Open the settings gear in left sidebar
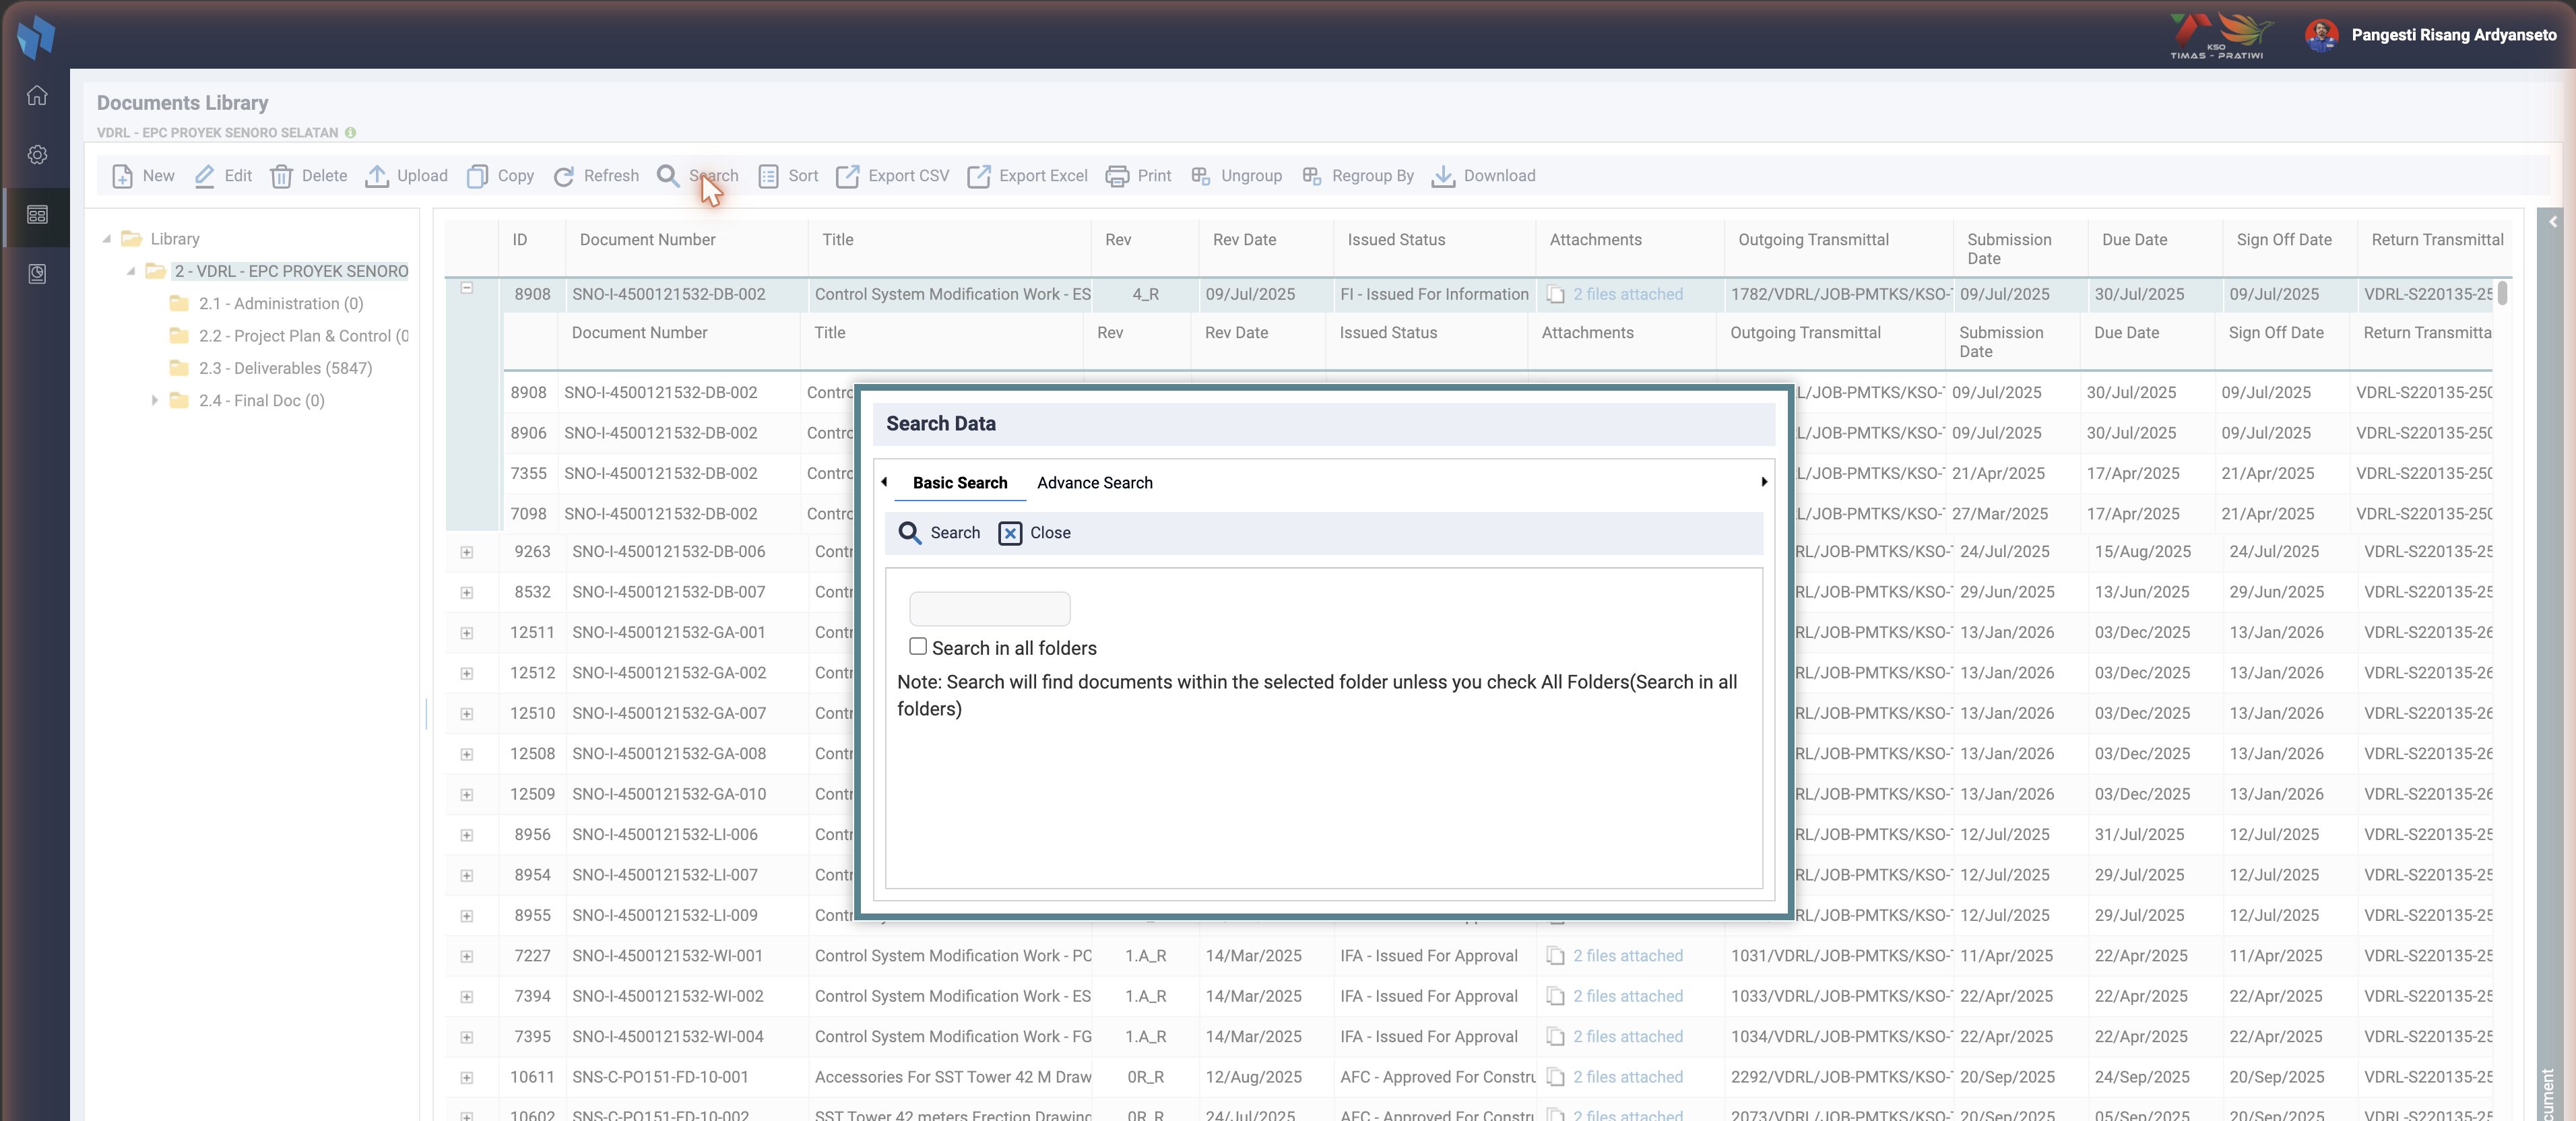Image resolution: width=2576 pixels, height=1121 pixels. coord(37,155)
